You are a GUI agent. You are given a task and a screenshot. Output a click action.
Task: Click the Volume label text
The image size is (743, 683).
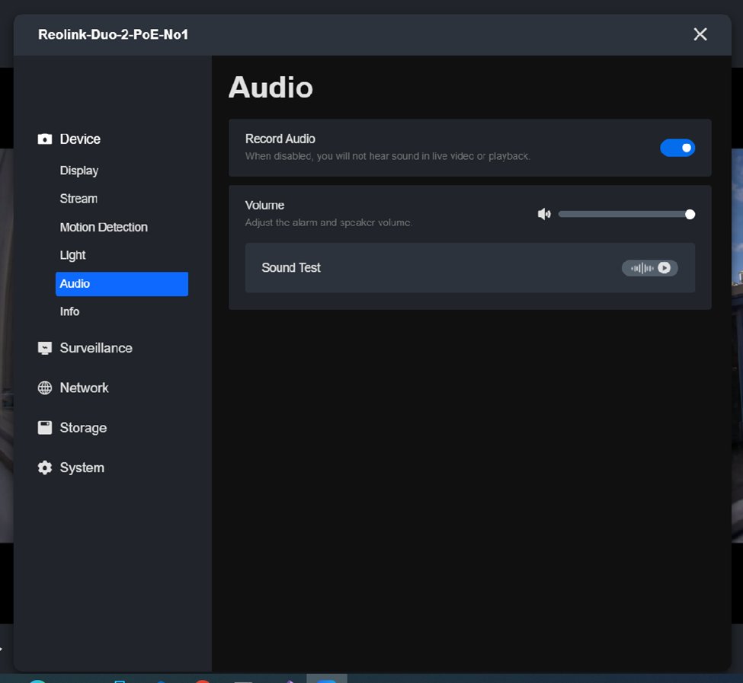coord(264,205)
